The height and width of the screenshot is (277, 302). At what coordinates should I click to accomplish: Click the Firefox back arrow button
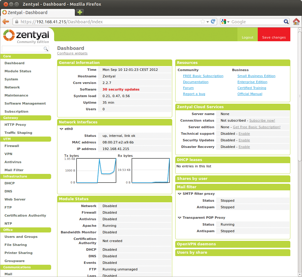coord(6,22)
